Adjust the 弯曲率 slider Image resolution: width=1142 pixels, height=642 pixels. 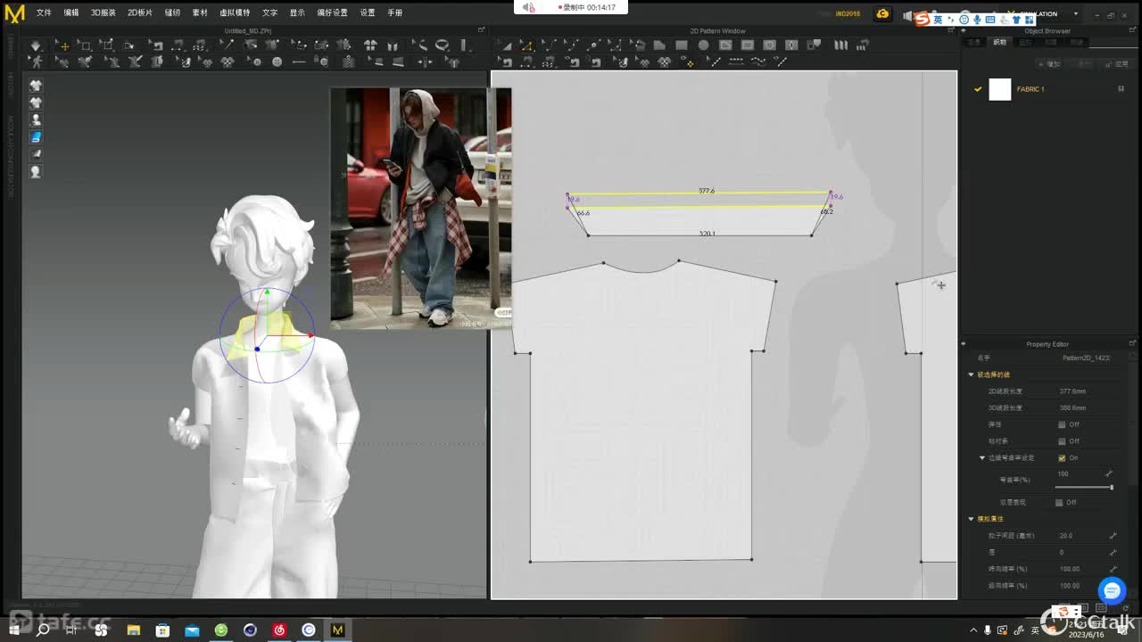(x=1085, y=487)
